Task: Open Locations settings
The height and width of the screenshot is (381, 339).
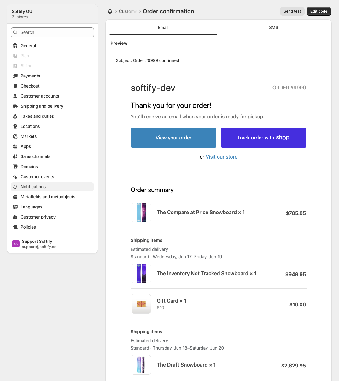Action: coord(52,126)
